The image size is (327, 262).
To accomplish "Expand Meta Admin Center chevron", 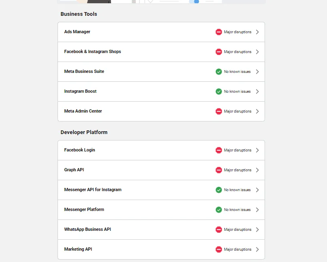I will pyautogui.click(x=257, y=111).
